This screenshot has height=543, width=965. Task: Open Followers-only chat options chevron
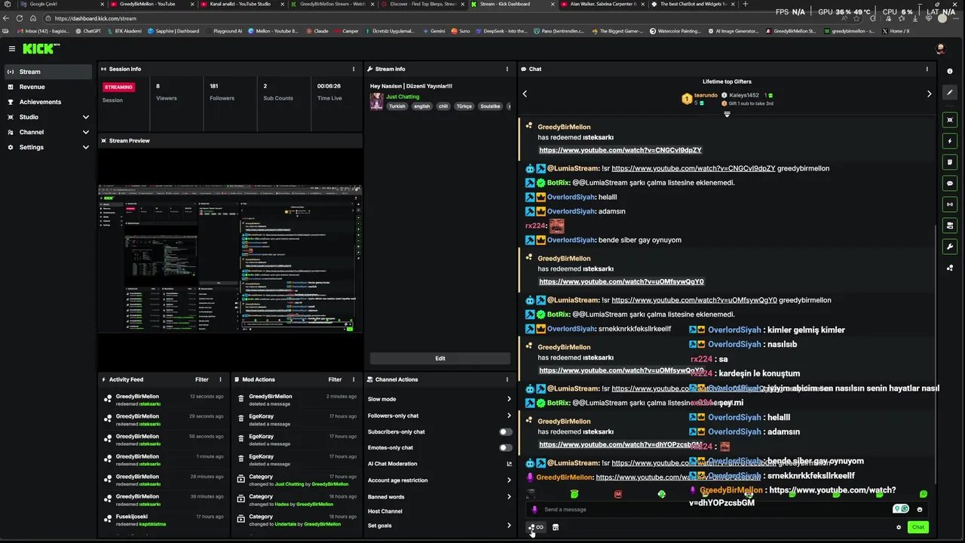pyautogui.click(x=509, y=416)
